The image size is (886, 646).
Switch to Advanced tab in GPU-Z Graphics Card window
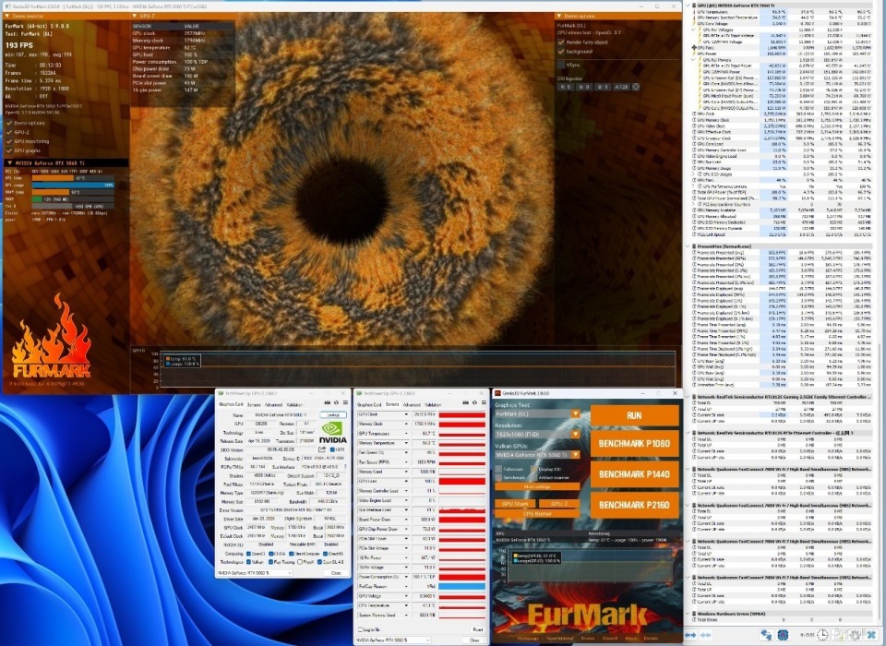click(x=273, y=404)
